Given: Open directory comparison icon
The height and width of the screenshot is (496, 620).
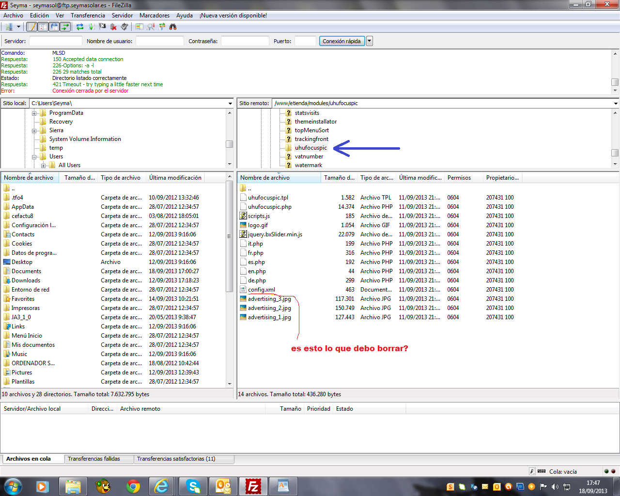Looking at the screenshot, I should coord(151,27).
